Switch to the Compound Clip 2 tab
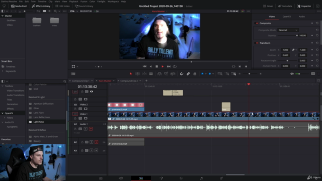322x181 pixels. 129,81
